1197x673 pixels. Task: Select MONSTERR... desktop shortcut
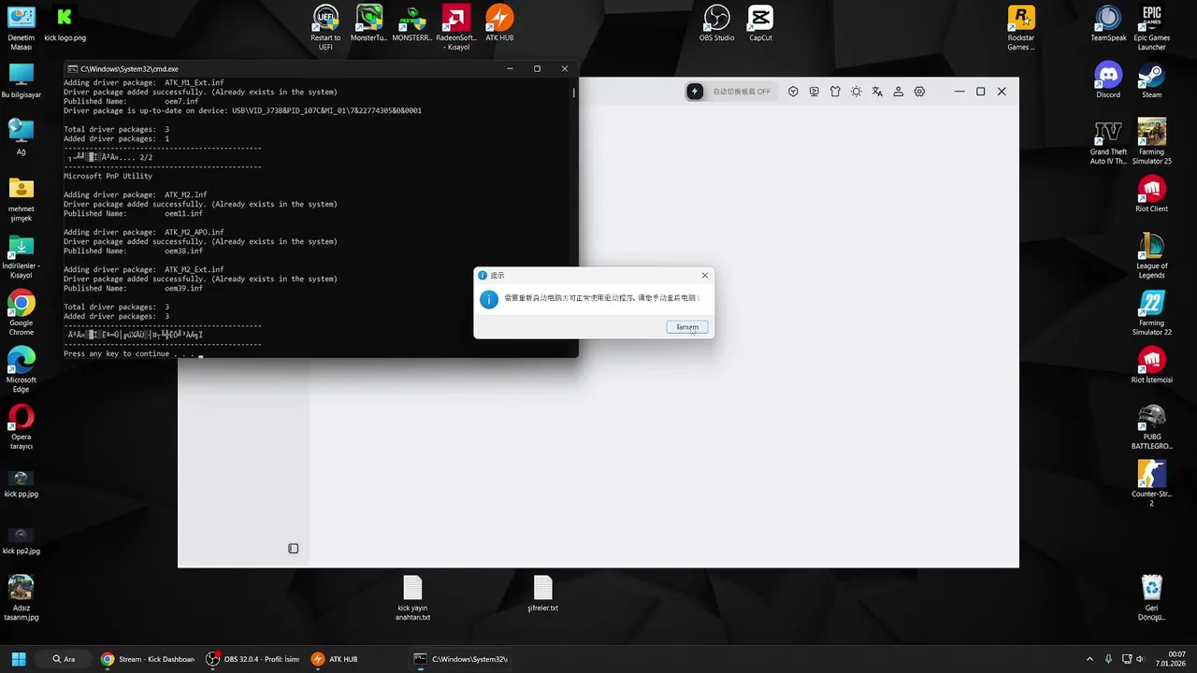click(412, 24)
